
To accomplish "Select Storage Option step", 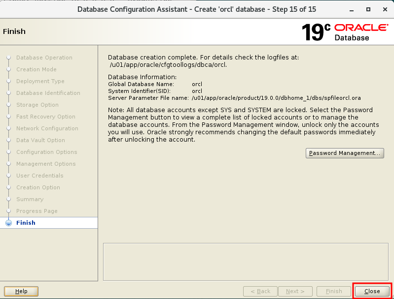I will (37, 105).
